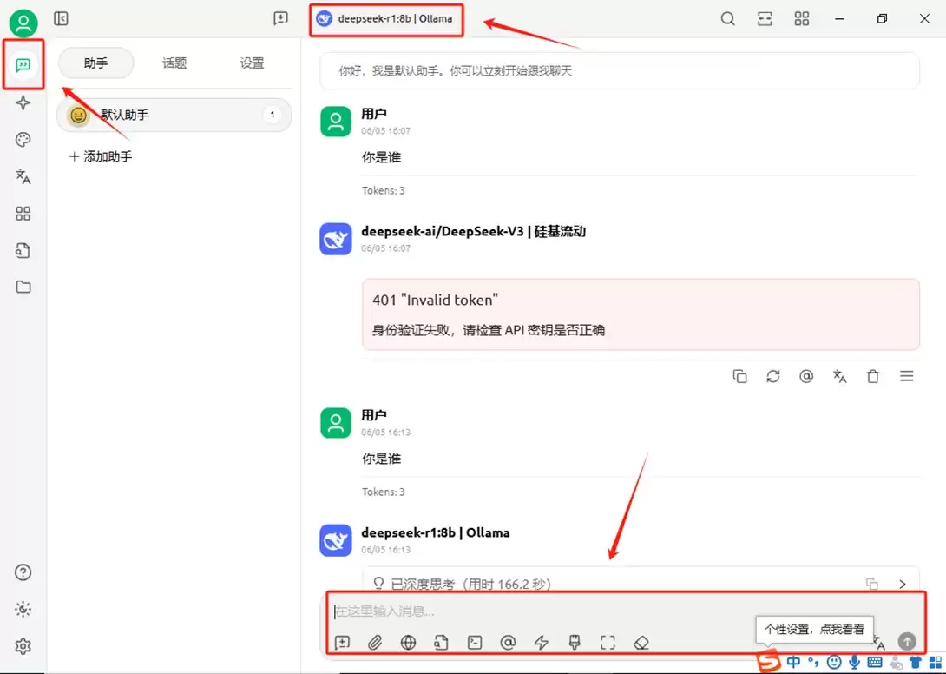Clear context with the eraser icon
The height and width of the screenshot is (674, 946).
(x=641, y=643)
